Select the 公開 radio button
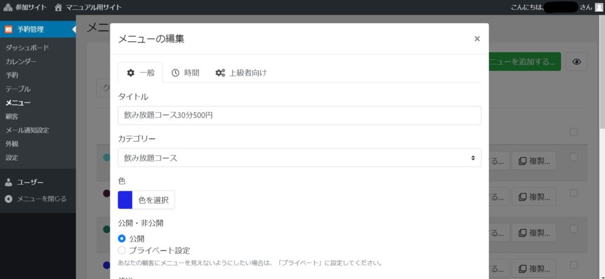 click(x=122, y=238)
